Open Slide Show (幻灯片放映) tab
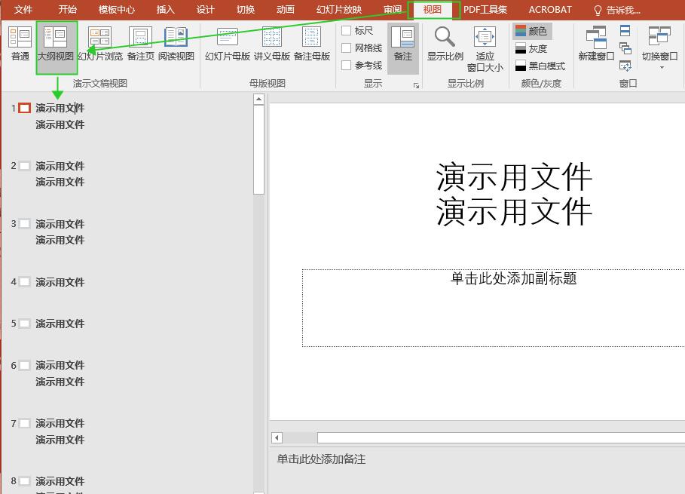The image size is (685, 494). [x=339, y=10]
